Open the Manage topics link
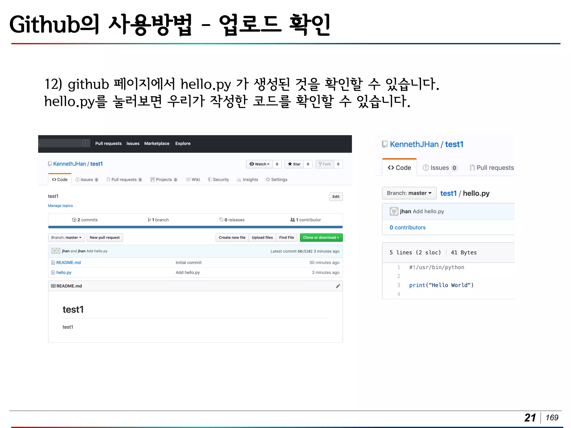 click(60, 206)
